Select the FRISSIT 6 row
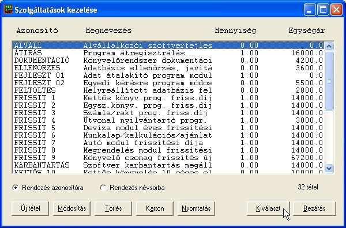 click(168, 135)
